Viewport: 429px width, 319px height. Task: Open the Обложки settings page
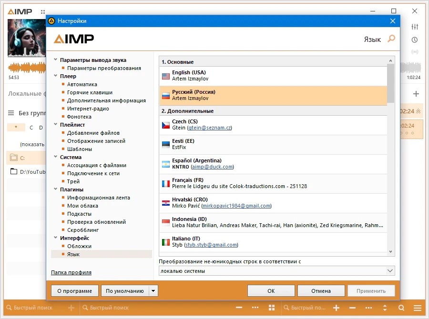click(79, 246)
